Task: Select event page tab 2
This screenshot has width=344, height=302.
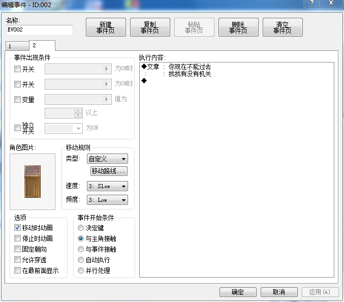Action: pyautogui.click(x=42, y=45)
